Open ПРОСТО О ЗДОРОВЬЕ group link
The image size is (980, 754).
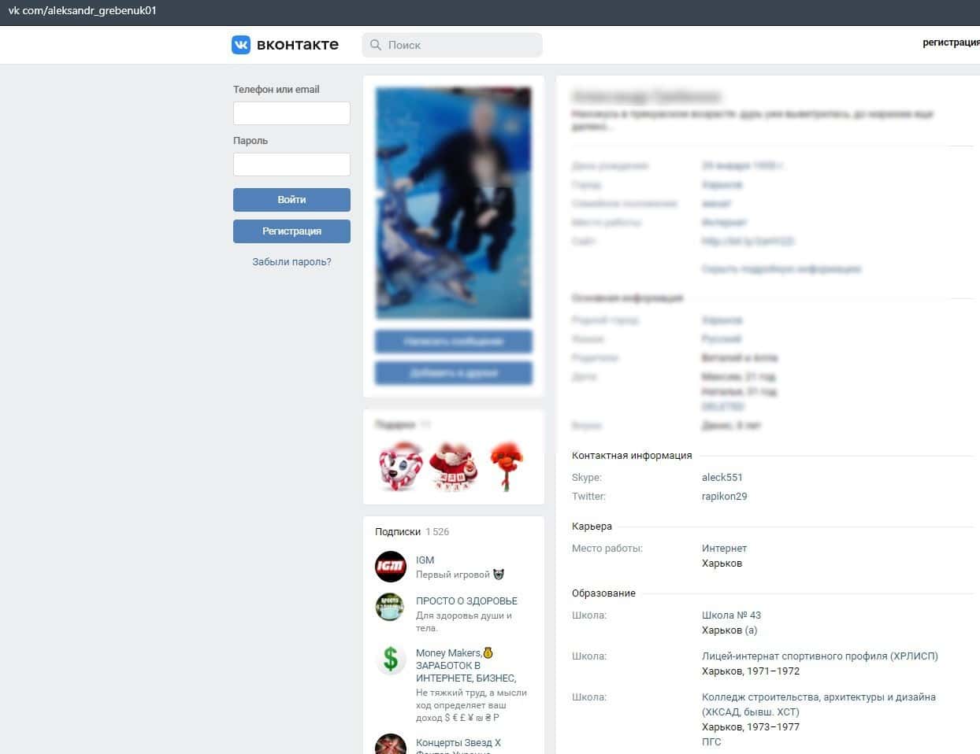tap(466, 601)
